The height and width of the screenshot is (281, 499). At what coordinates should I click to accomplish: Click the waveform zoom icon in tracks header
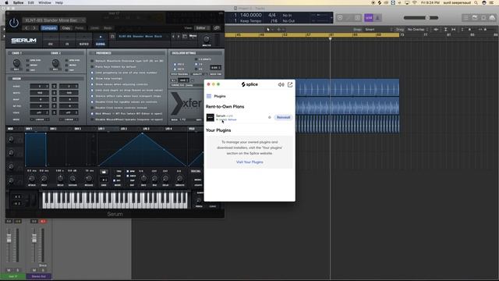[x=436, y=30]
